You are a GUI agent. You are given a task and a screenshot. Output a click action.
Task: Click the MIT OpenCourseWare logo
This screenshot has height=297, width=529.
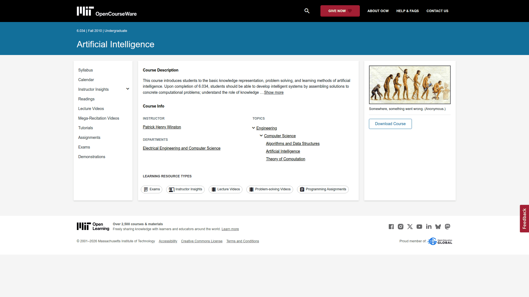click(x=106, y=11)
